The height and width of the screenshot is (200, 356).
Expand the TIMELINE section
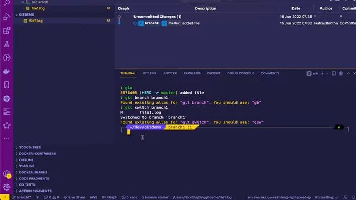pyautogui.click(x=27, y=166)
